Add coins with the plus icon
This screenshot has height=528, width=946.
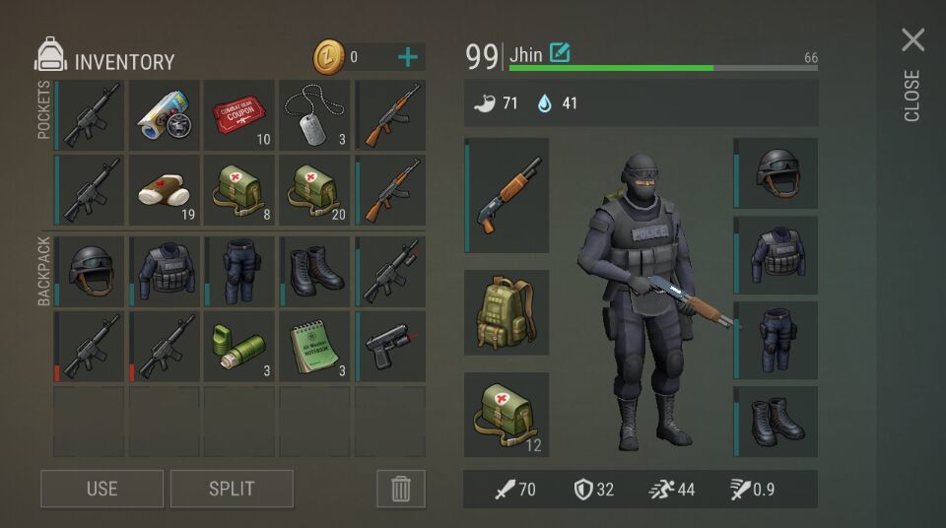point(408,57)
